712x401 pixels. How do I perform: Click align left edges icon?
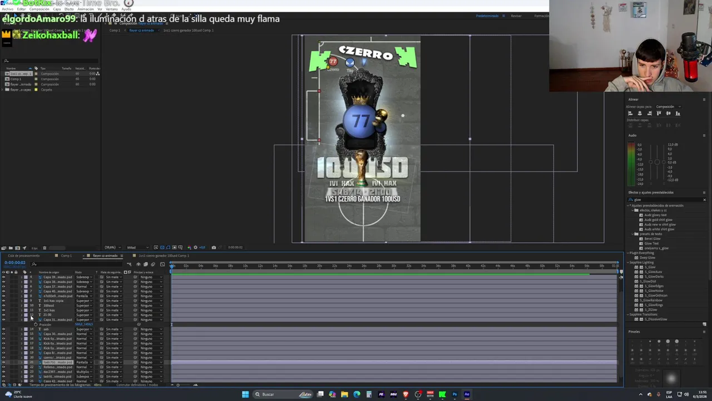(x=630, y=113)
